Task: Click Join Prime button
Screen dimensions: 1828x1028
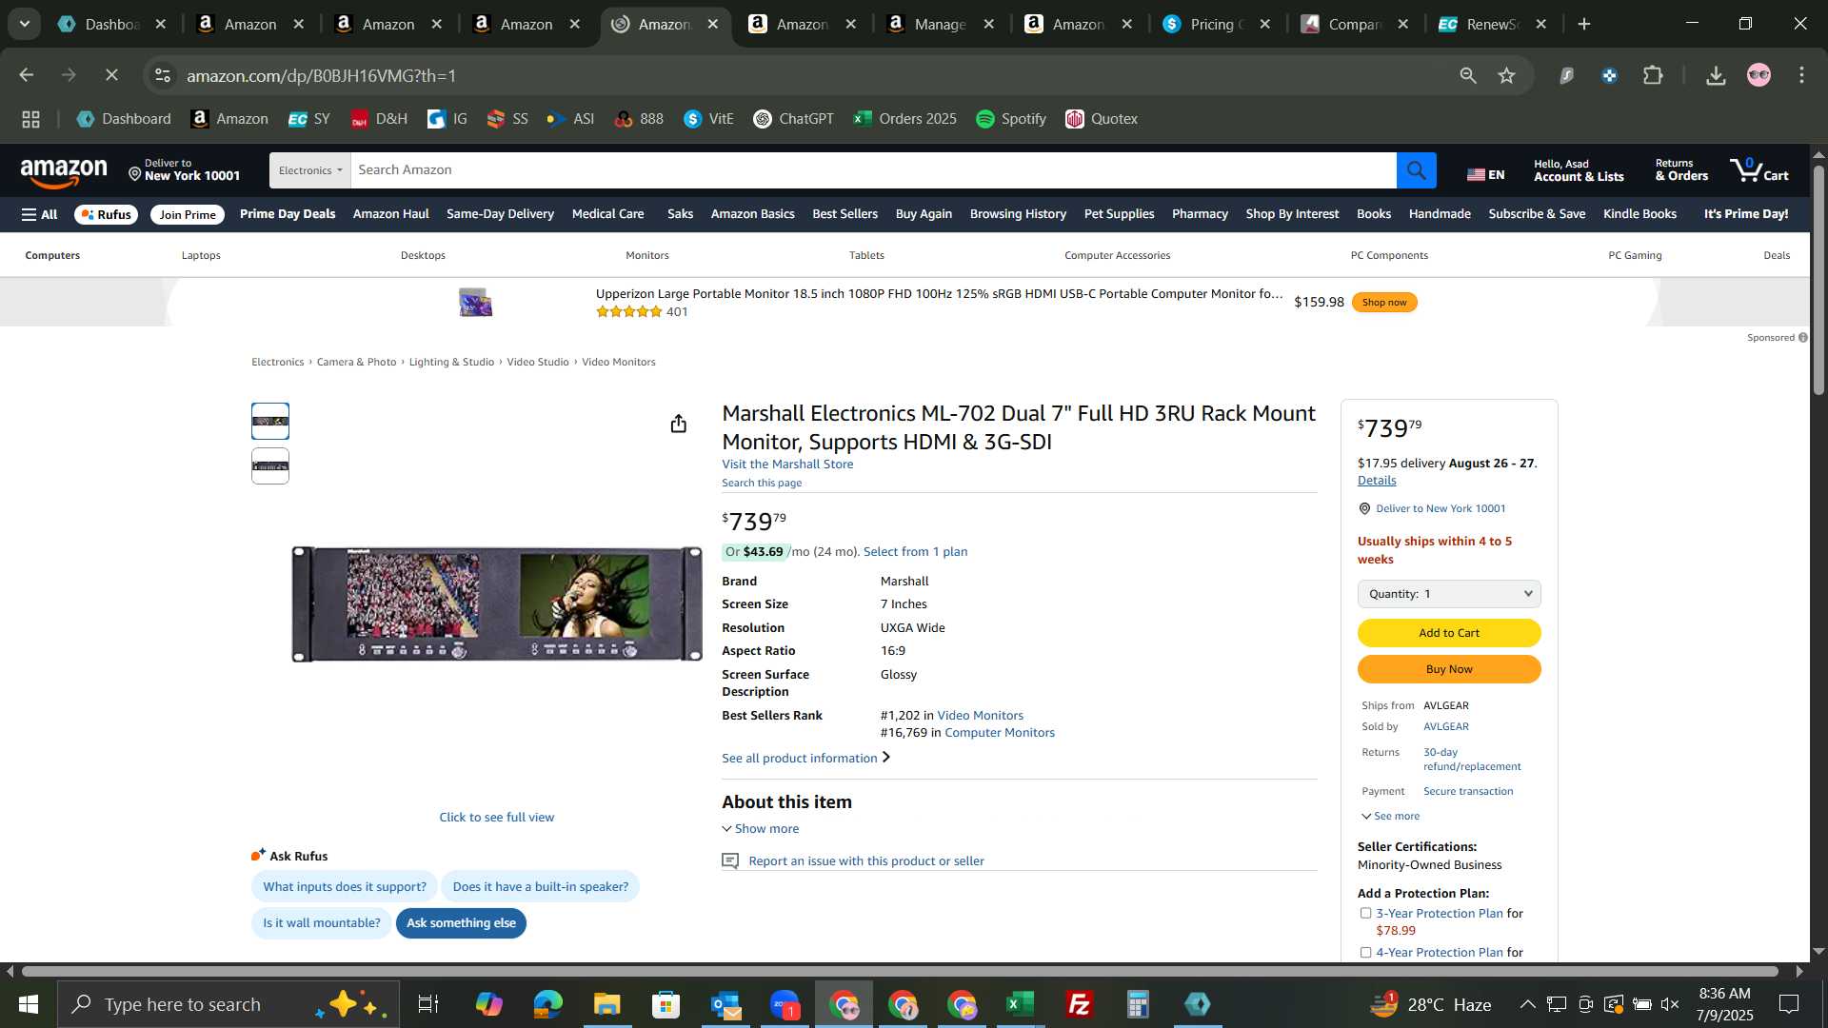Action: tap(188, 214)
